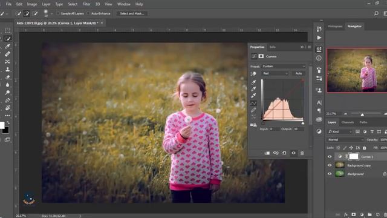The height and width of the screenshot is (218, 387).
Task: Enable Auto-Enhance checkbox
Action: pos(88,13)
